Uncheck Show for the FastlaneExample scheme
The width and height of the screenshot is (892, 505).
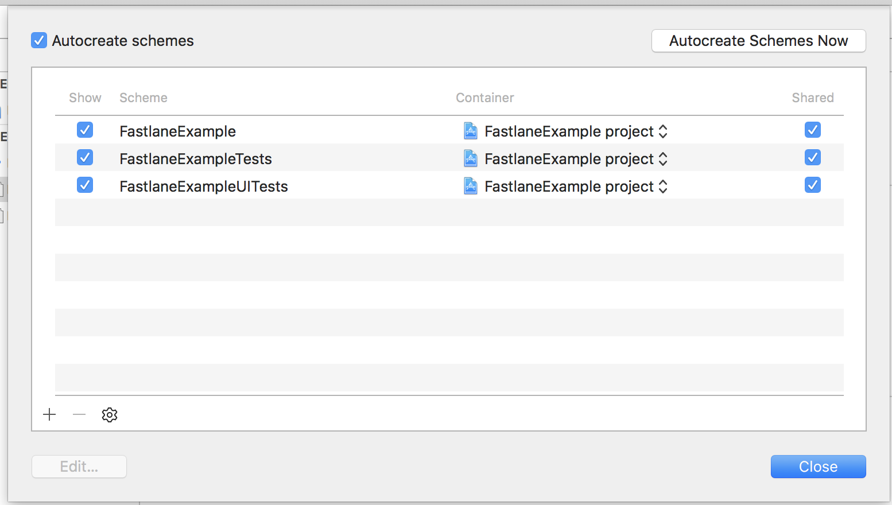85,130
